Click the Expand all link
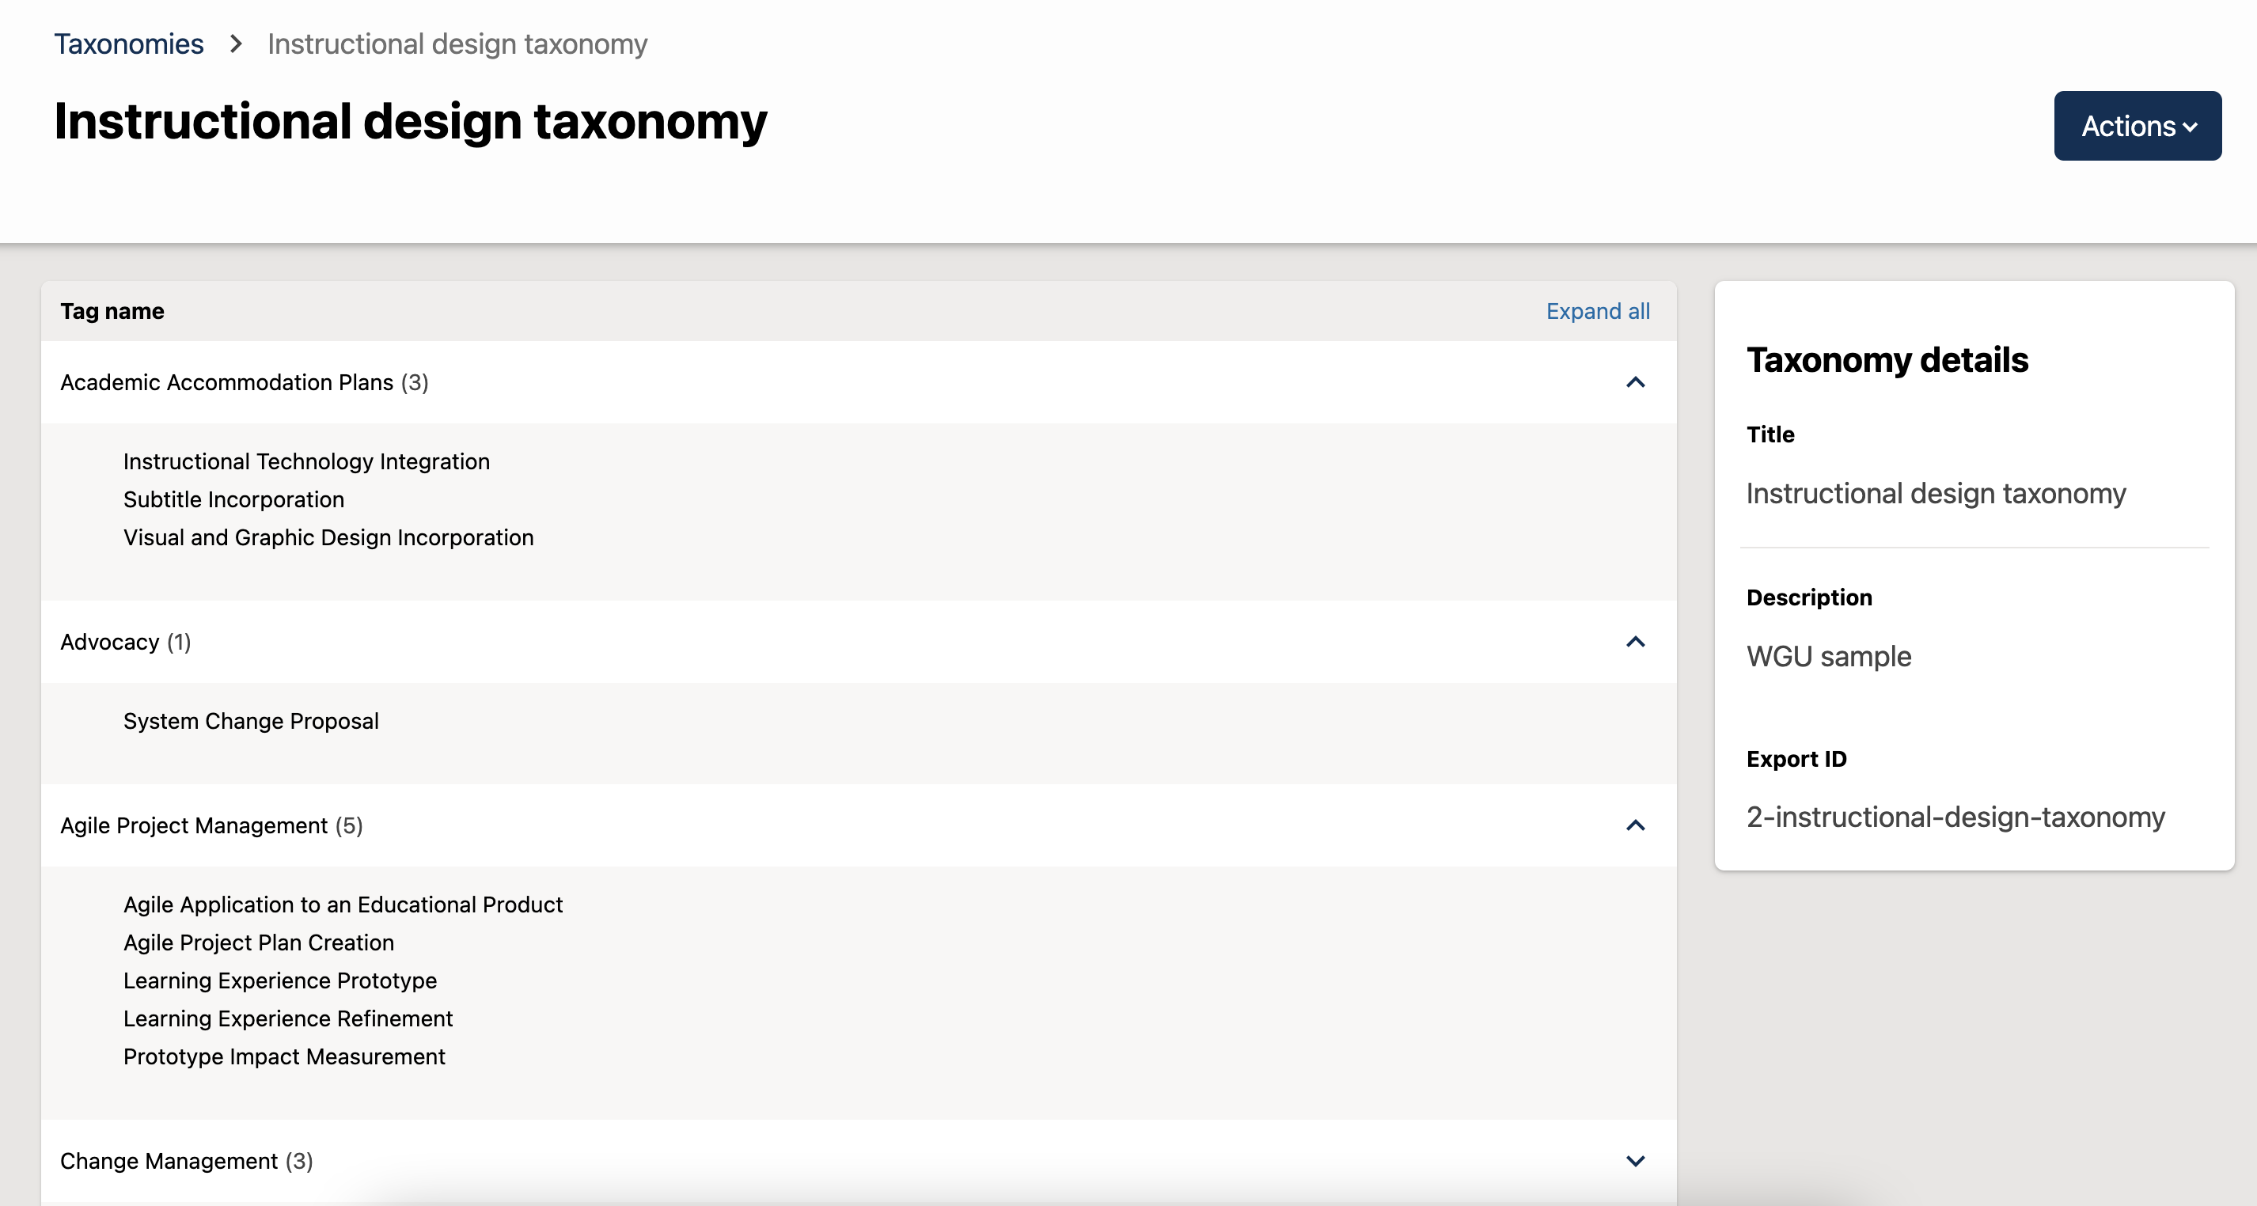Viewport: 2257px width, 1206px height. (1597, 311)
